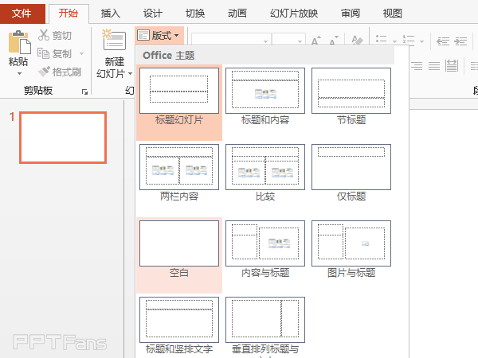The width and height of the screenshot is (478, 358).
Task: Open the Paste (粘贴) options arrow
Action: click(x=18, y=73)
